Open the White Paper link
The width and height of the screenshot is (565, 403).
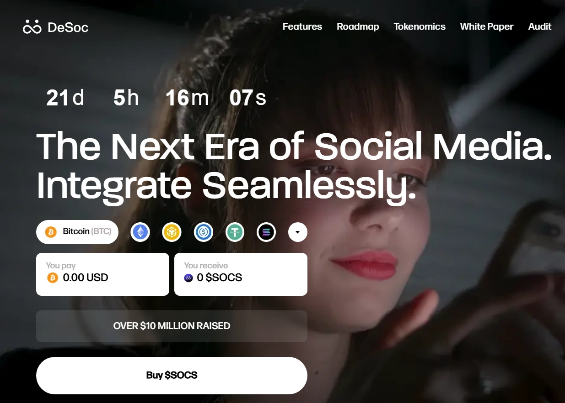[x=487, y=26]
